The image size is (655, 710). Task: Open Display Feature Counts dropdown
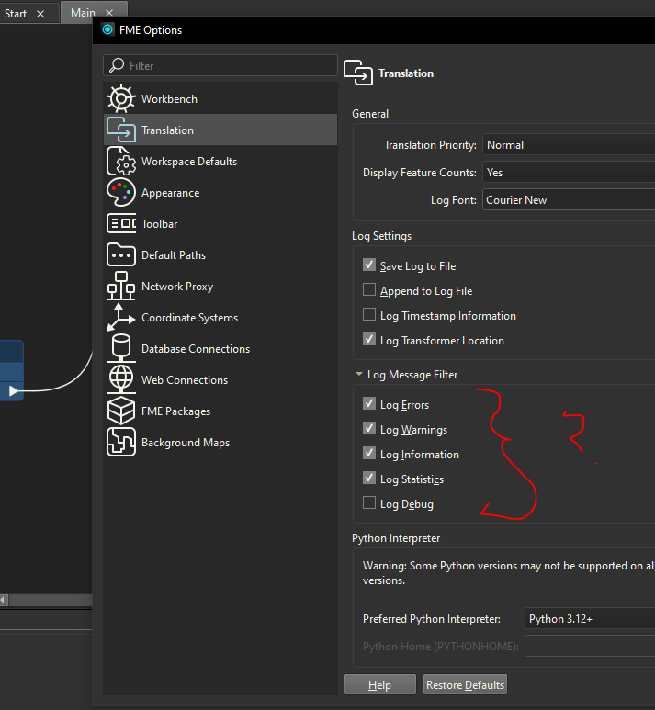click(569, 173)
